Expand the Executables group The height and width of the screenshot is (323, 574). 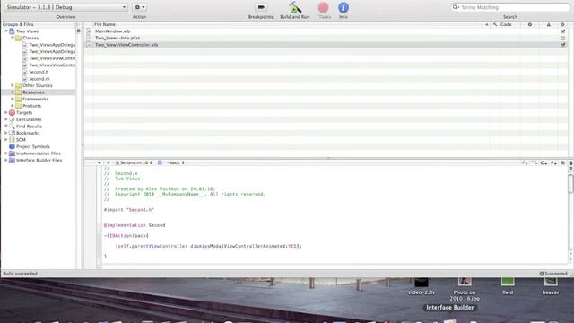[6, 119]
